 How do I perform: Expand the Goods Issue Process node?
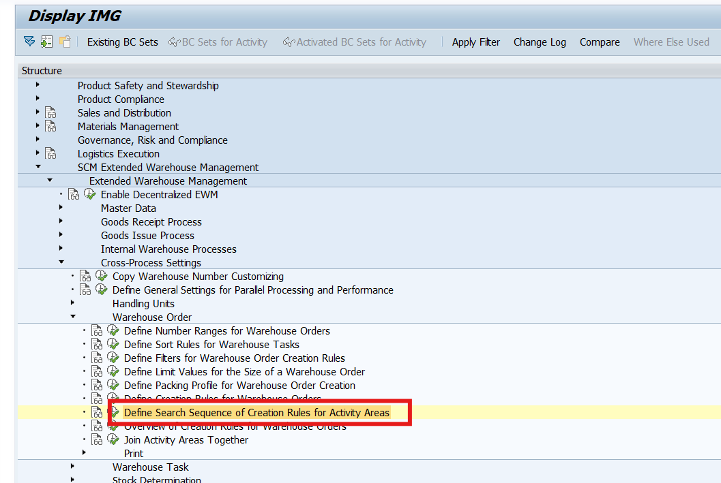(x=61, y=234)
